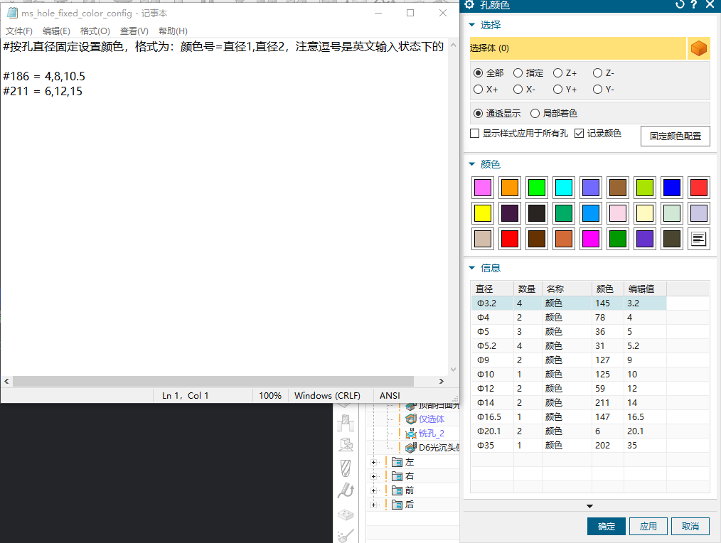
Task: Select the 指定 radio option
Action: click(x=518, y=73)
